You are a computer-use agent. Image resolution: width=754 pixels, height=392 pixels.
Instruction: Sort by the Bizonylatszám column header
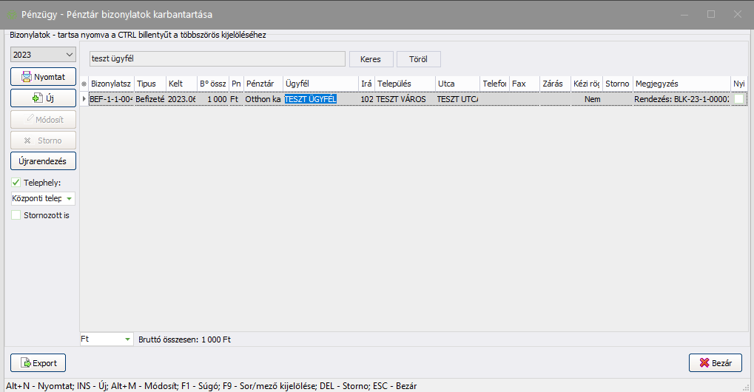[110, 84]
